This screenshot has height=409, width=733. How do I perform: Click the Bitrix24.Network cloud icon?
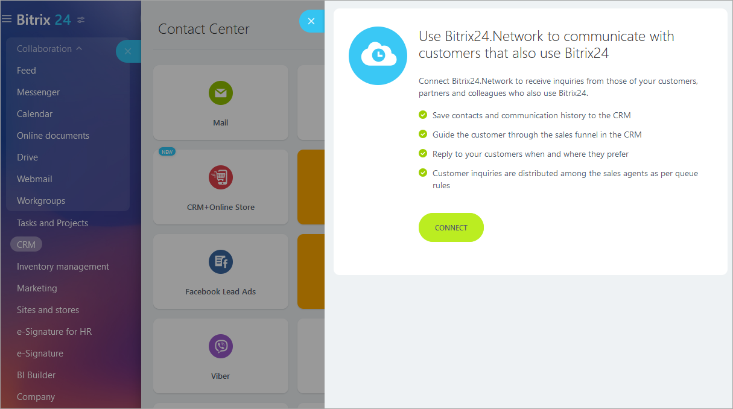(378, 55)
